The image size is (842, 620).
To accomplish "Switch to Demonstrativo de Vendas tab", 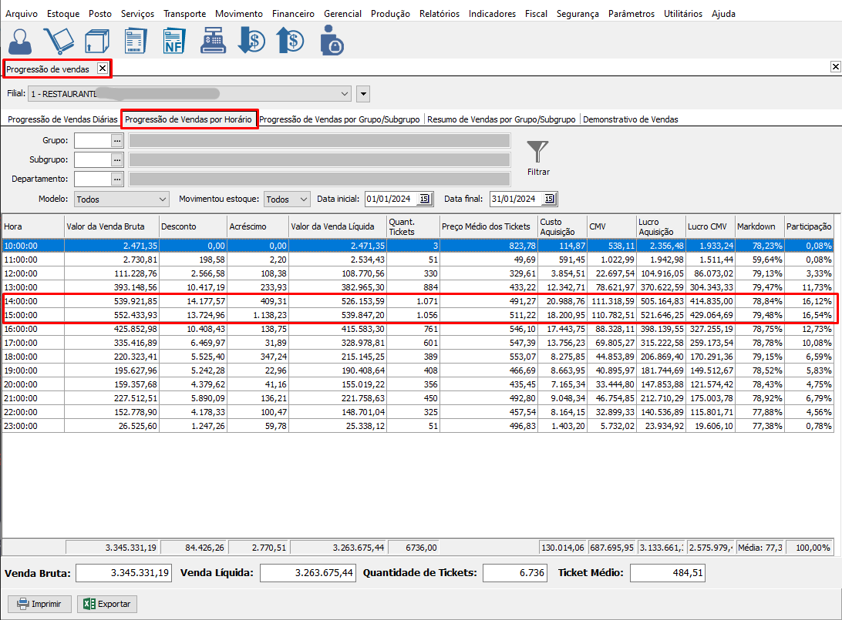I will [x=630, y=119].
